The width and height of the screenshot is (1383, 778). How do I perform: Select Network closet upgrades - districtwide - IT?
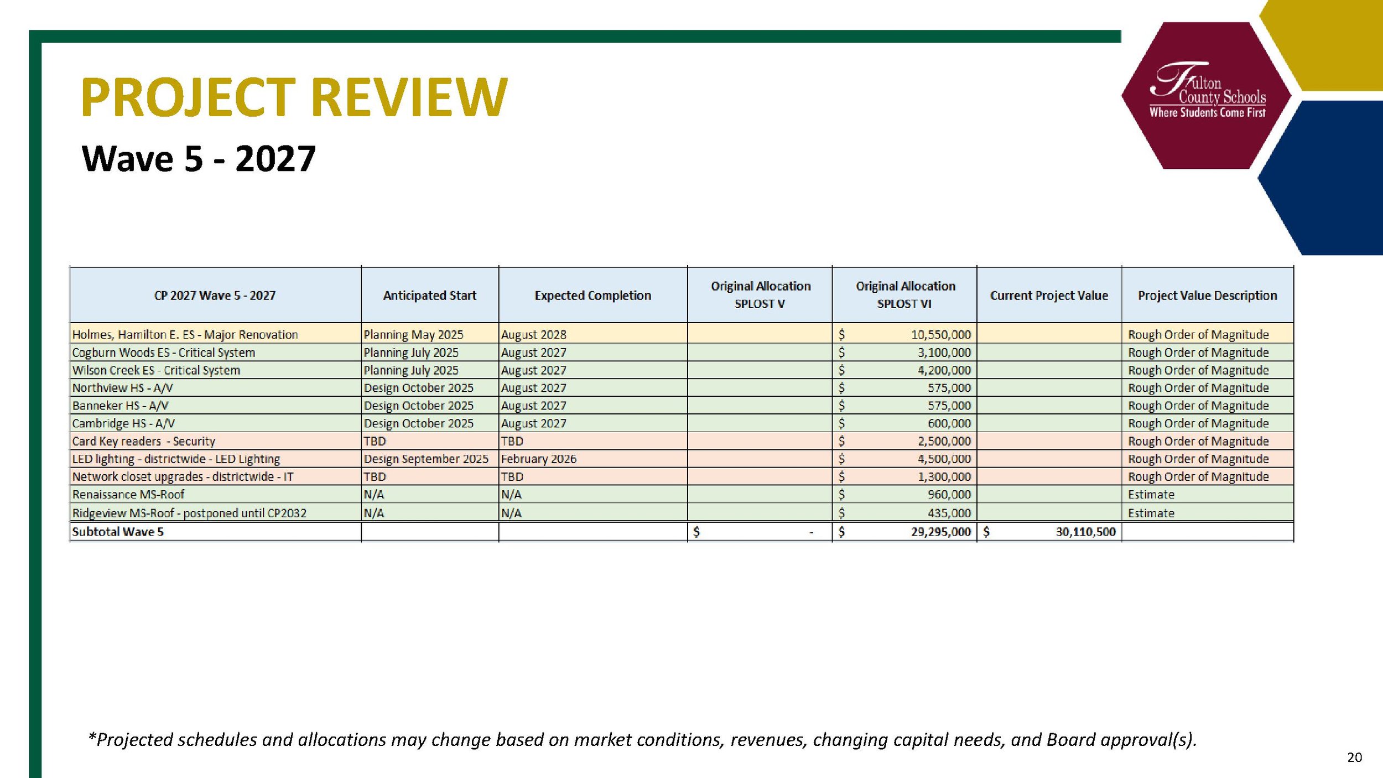tap(183, 476)
